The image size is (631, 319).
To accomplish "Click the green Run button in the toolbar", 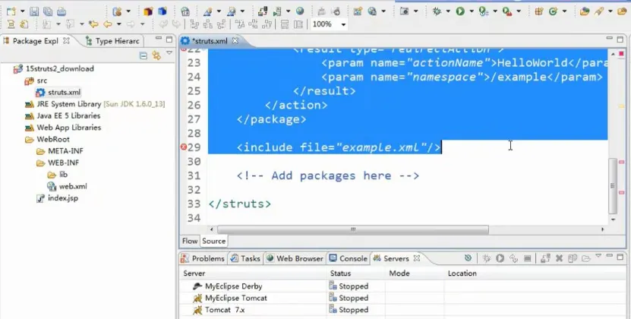I will (460, 11).
